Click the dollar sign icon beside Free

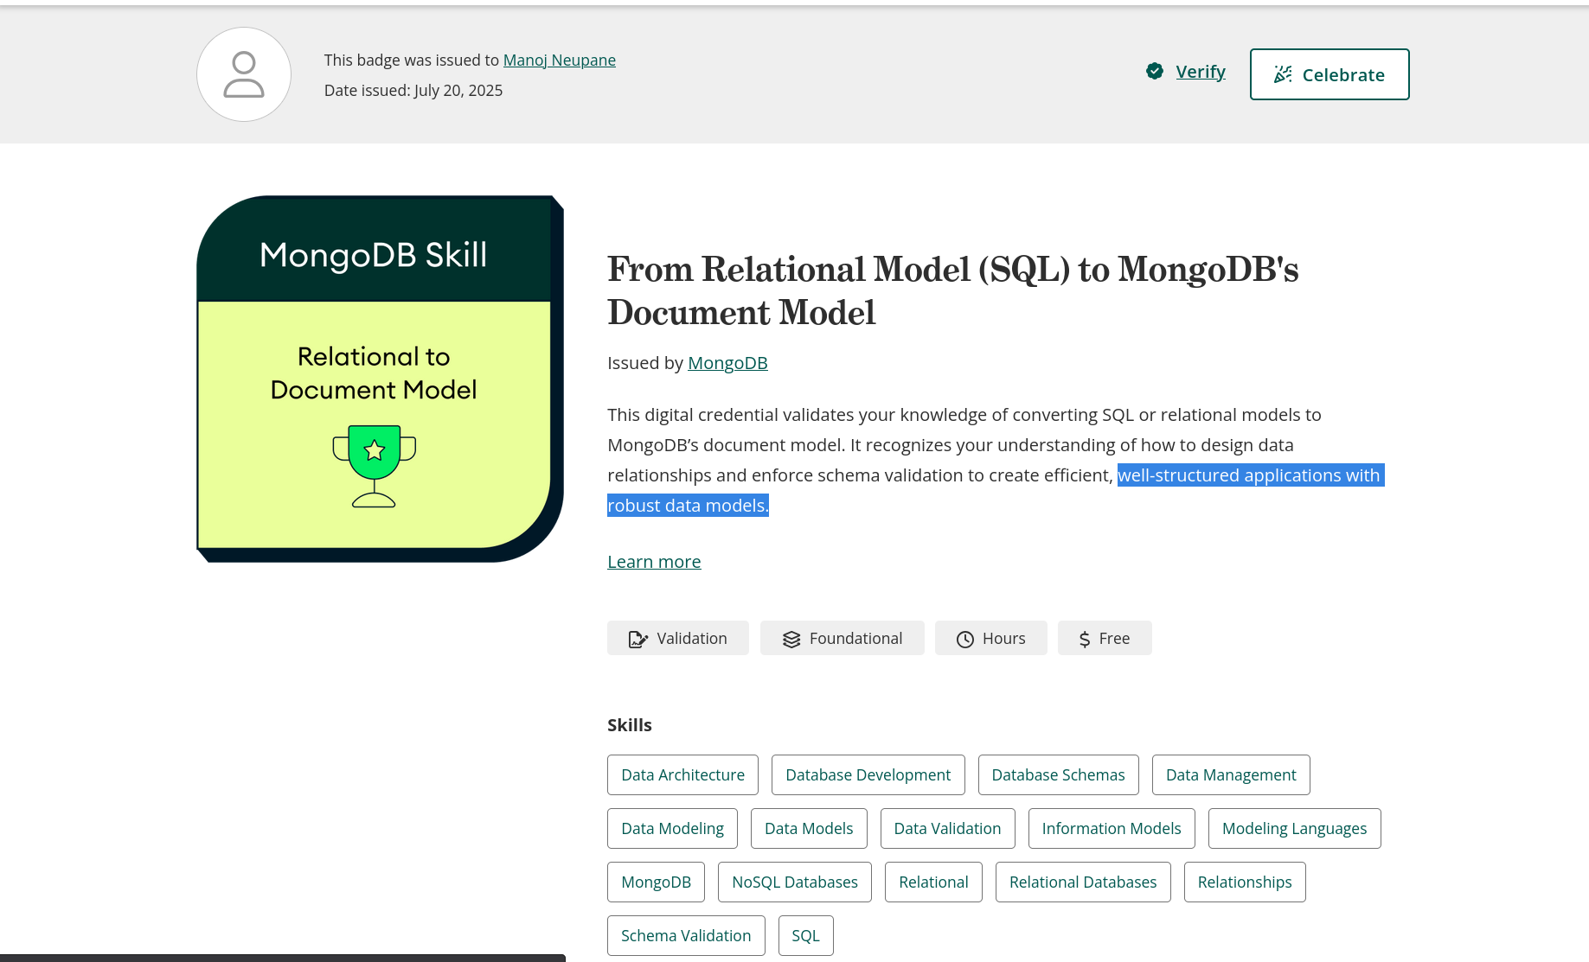[x=1085, y=639]
